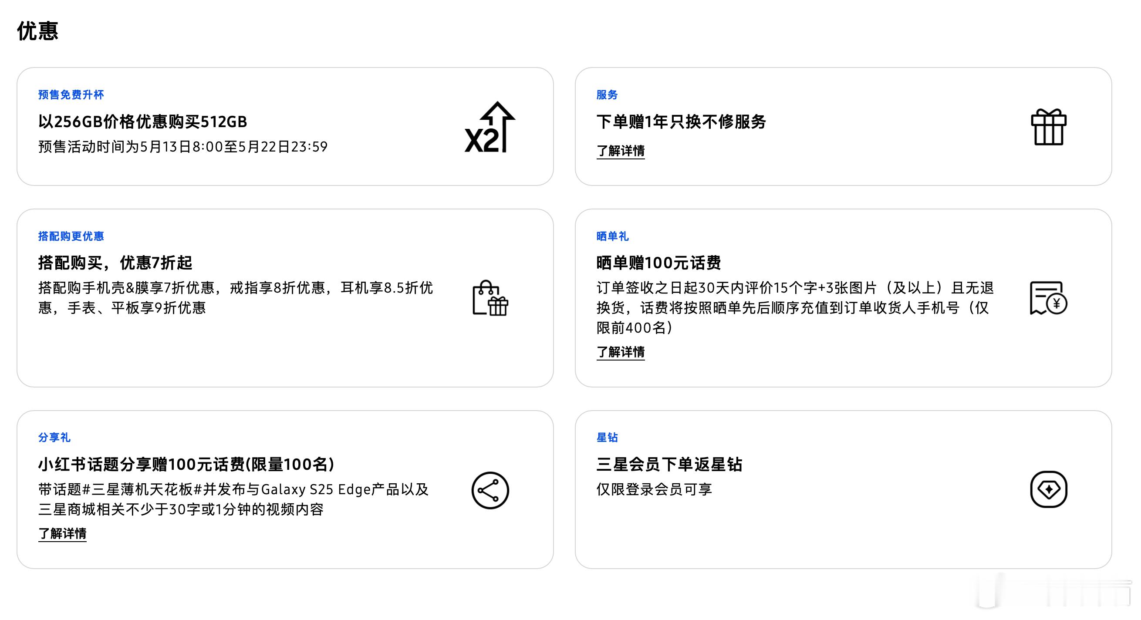Click heading 晒单赠100元话费

point(658,263)
